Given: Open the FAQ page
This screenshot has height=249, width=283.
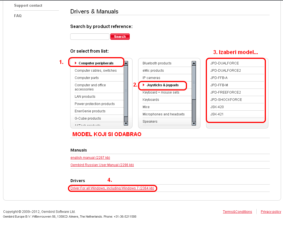Looking at the screenshot, I should coord(18,16).
